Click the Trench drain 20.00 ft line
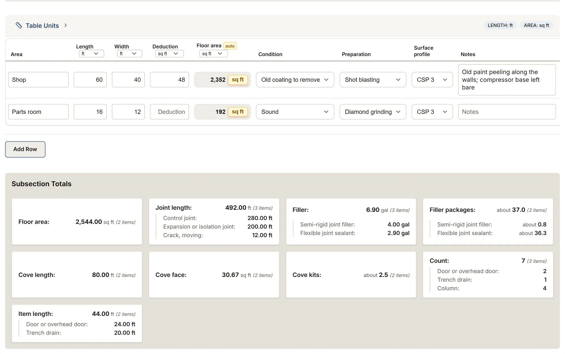565x354 pixels. 81,333
